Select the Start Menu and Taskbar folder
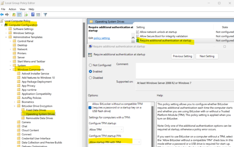The image size is (234, 147). 31,61
